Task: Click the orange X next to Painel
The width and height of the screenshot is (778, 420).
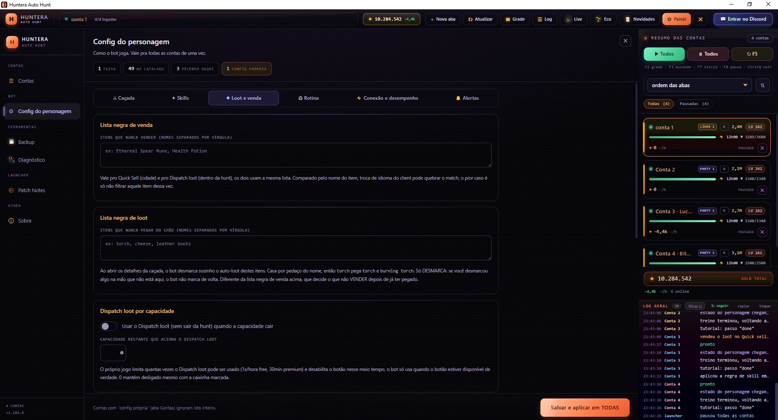Action: coord(700,19)
